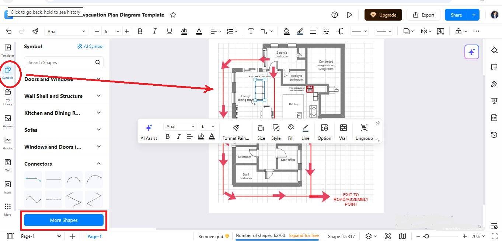Select the straight arrow connector shape

point(54,180)
